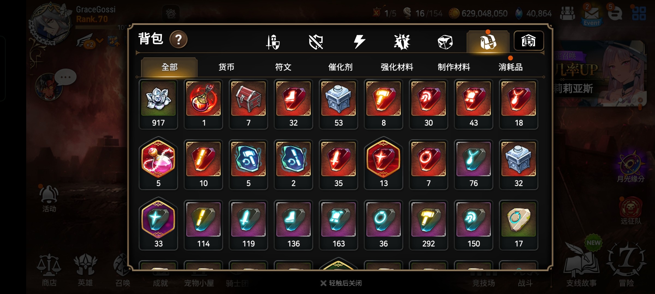Switch to the 货币 tab
The height and width of the screenshot is (294, 655).
(x=226, y=67)
